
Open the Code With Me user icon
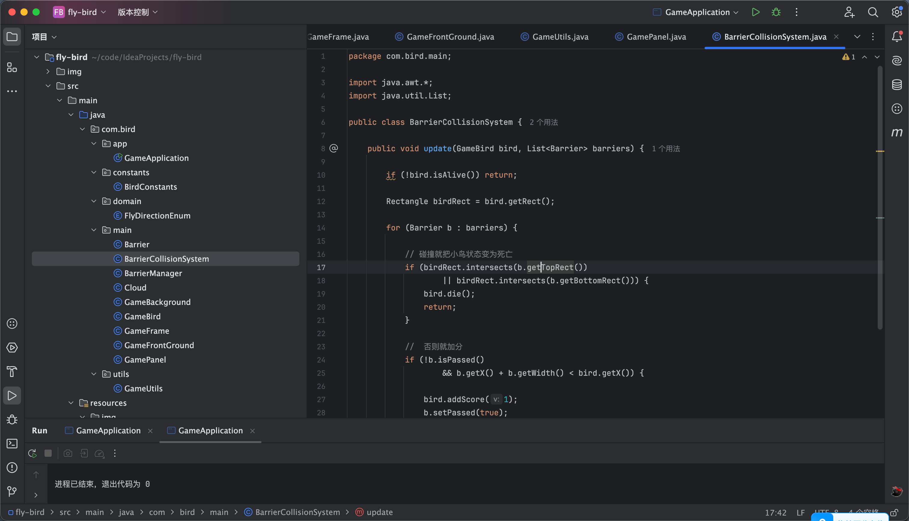849,12
